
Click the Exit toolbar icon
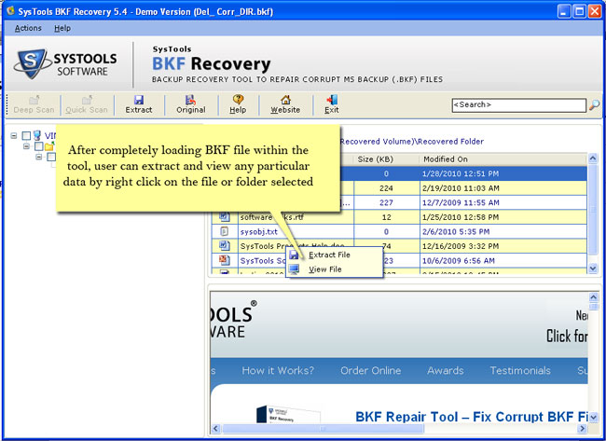(x=332, y=100)
